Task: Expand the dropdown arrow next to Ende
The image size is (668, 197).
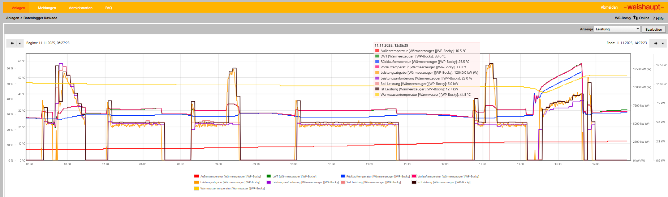Action: (663, 43)
